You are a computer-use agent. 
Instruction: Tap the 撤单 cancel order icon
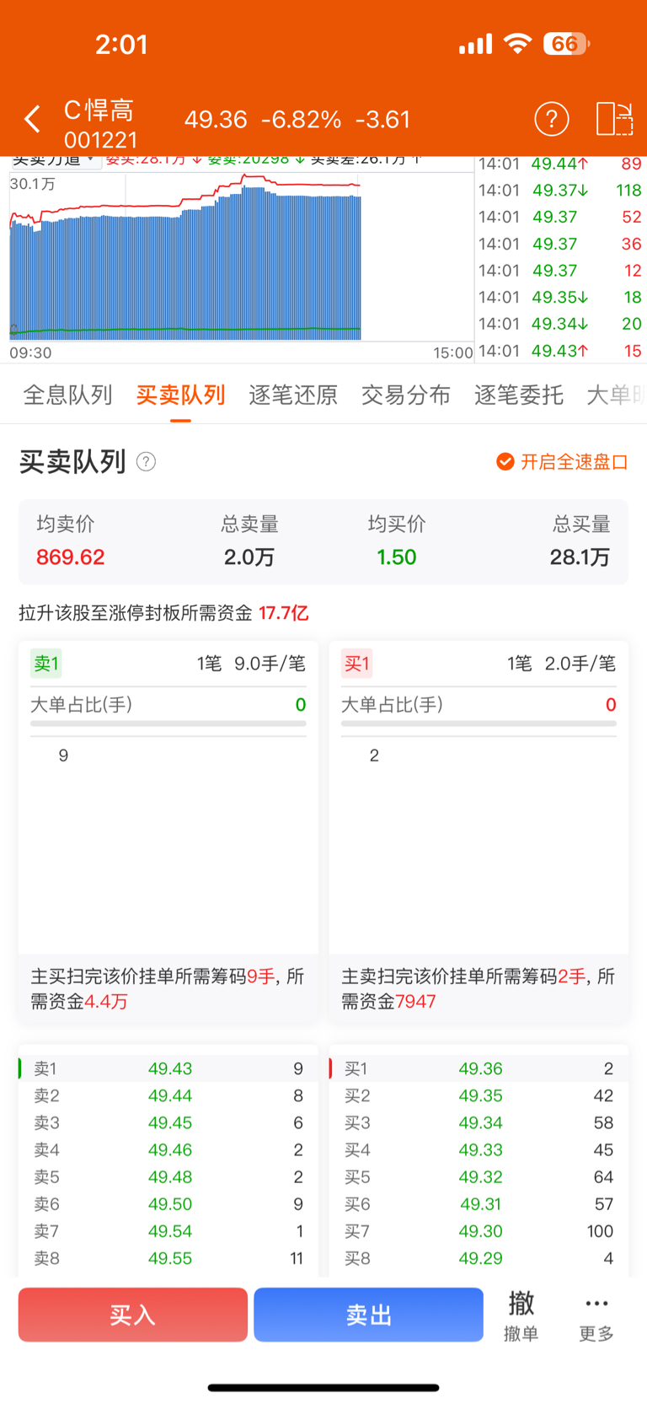click(x=521, y=1315)
